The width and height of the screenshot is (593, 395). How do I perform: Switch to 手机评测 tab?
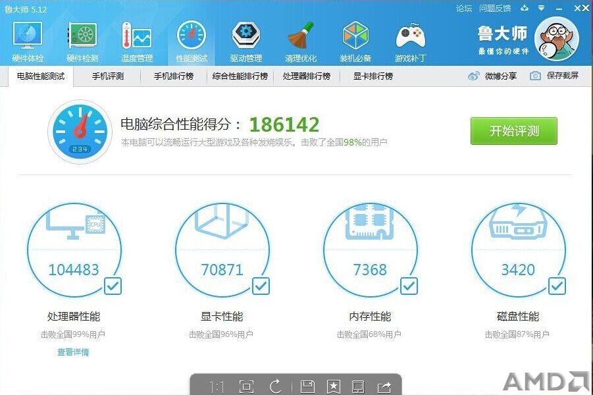[x=108, y=76]
